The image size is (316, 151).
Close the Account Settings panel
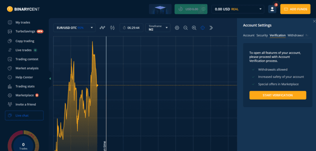tap(314, 21)
